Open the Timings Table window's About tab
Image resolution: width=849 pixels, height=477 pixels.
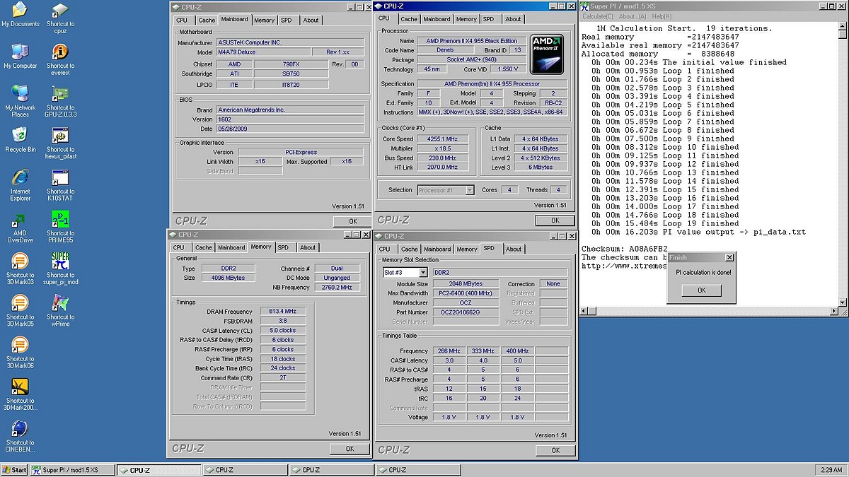pos(513,249)
